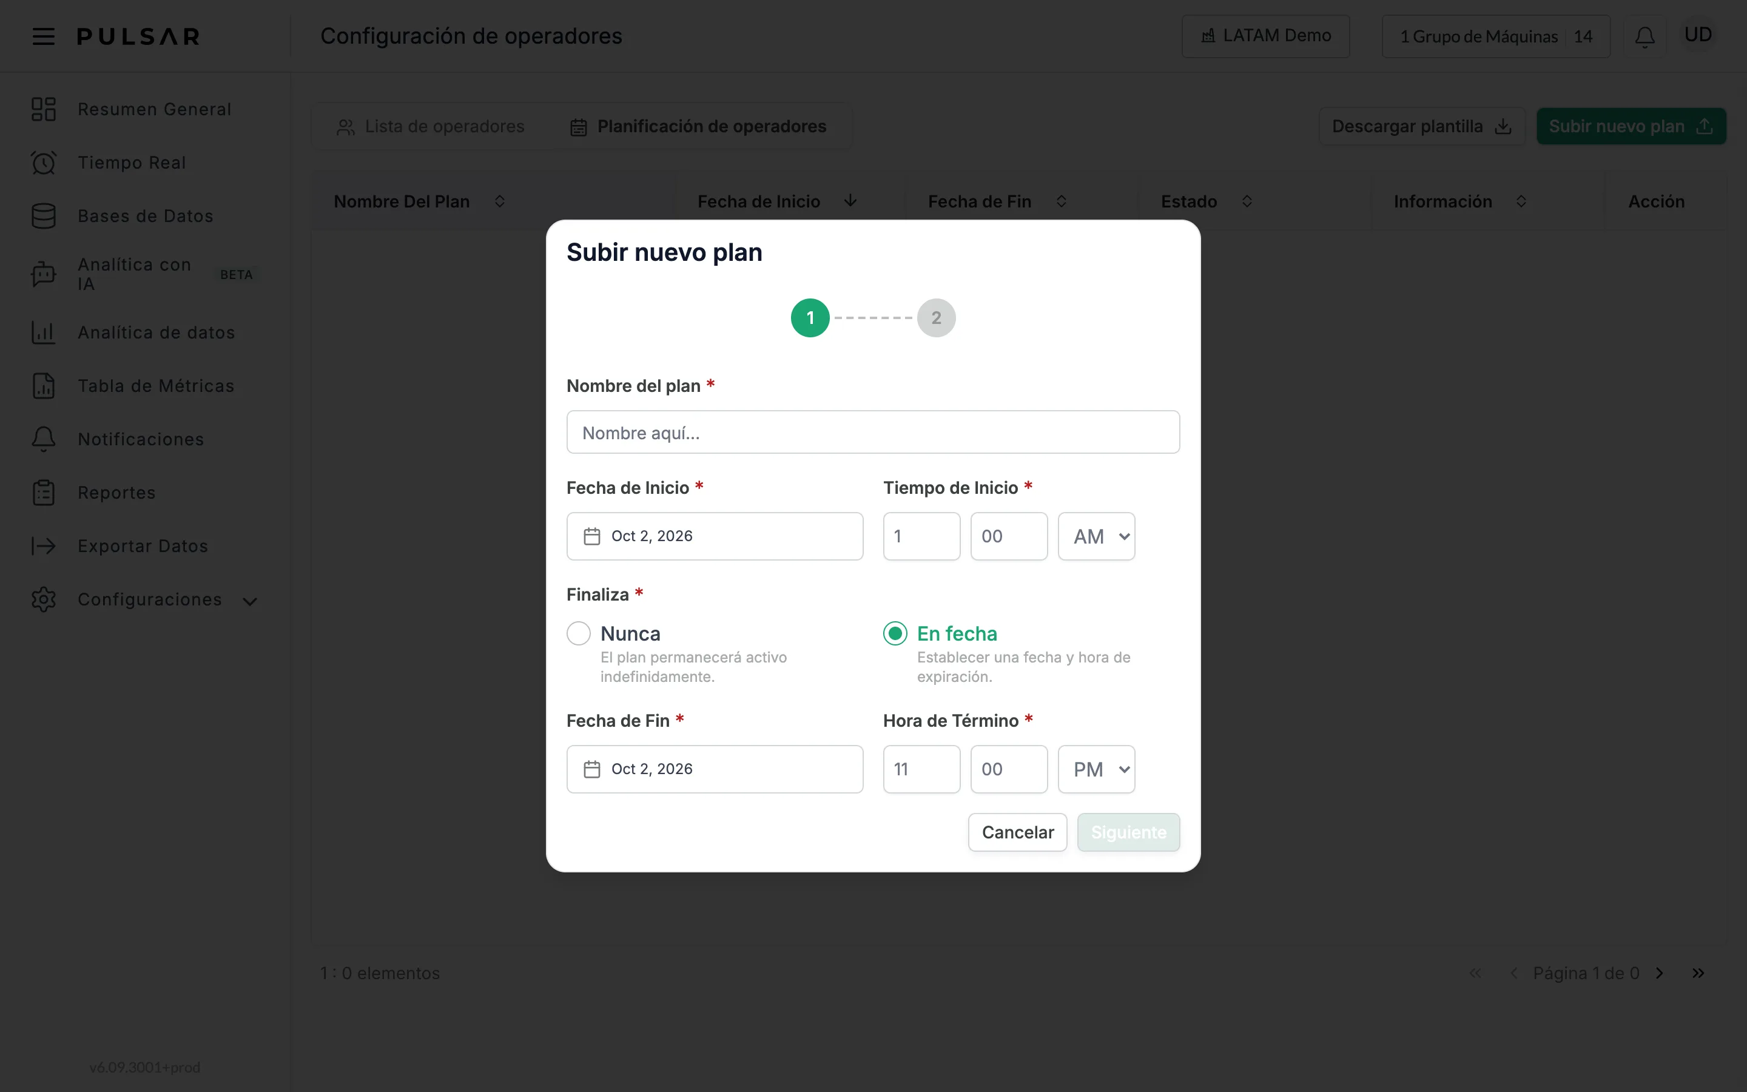
Task: Click the Bases de Datos database icon
Action: point(43,216)
